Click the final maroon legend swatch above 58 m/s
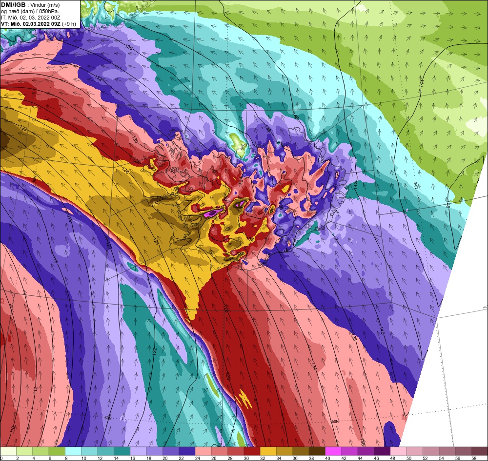The height and width of the screenshot is (461, 488). (480, 451)
